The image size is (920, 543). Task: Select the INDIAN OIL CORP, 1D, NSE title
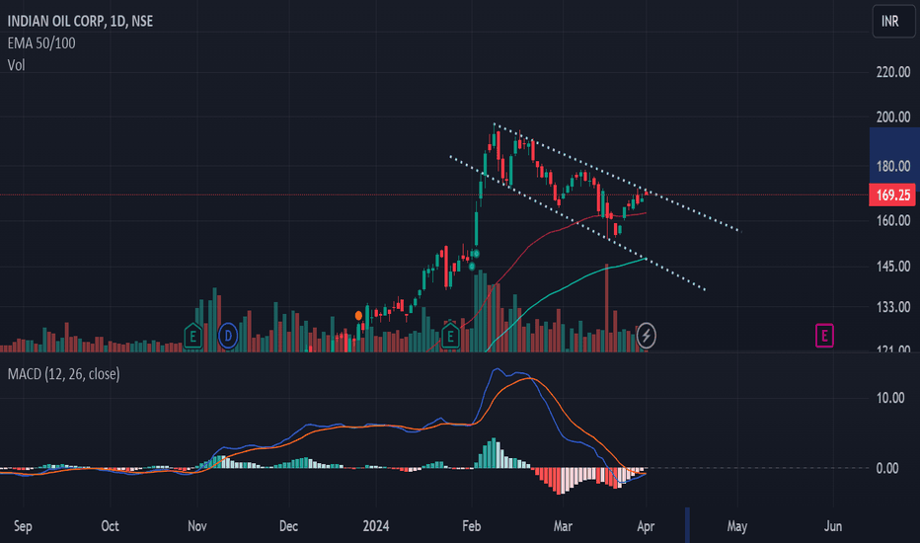point(80,21)
